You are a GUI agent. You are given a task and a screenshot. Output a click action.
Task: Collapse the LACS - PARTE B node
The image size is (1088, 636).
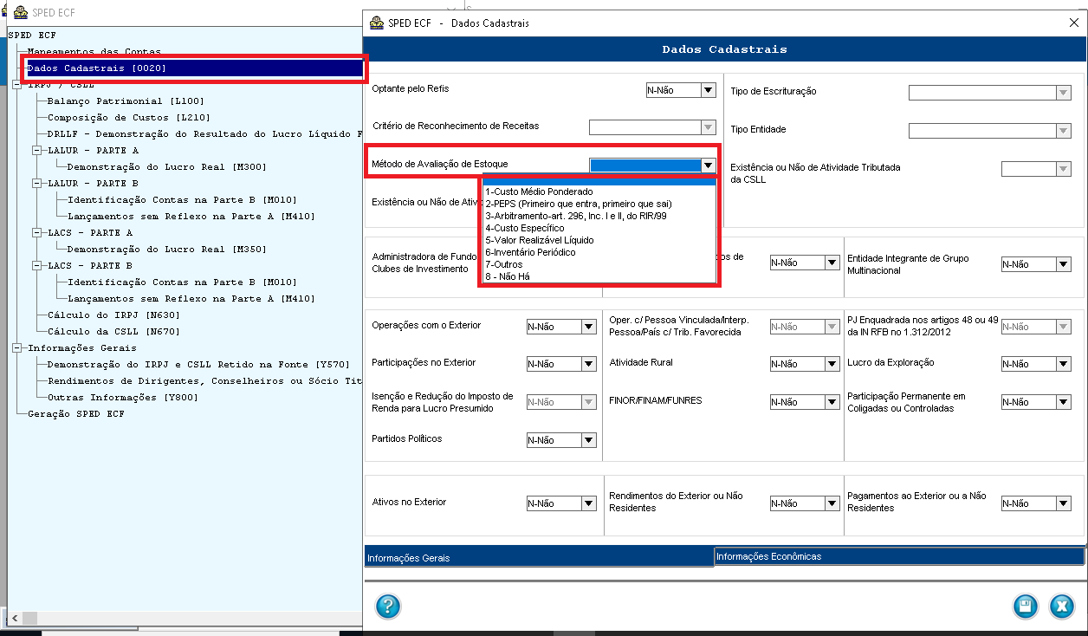coord(37,266)
